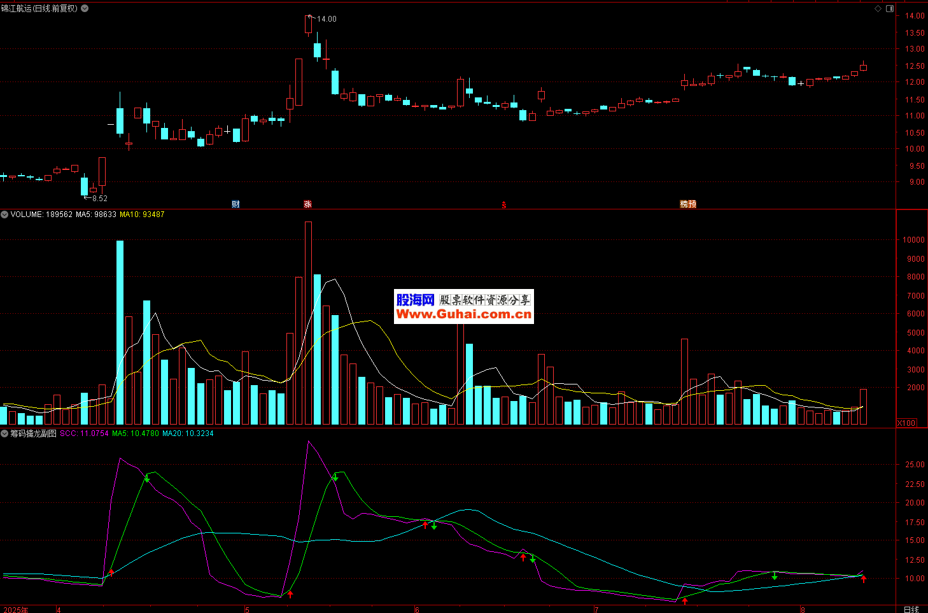Expand the VOLUME indicator menu arrow
The height and width of the screenshot is (613, 928).
4,215
